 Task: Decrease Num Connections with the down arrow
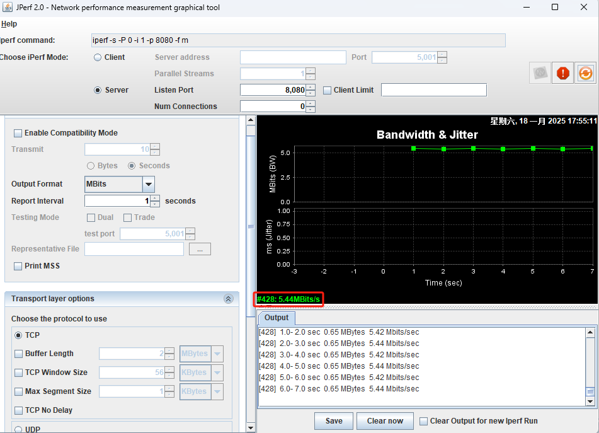coord(311,110)
